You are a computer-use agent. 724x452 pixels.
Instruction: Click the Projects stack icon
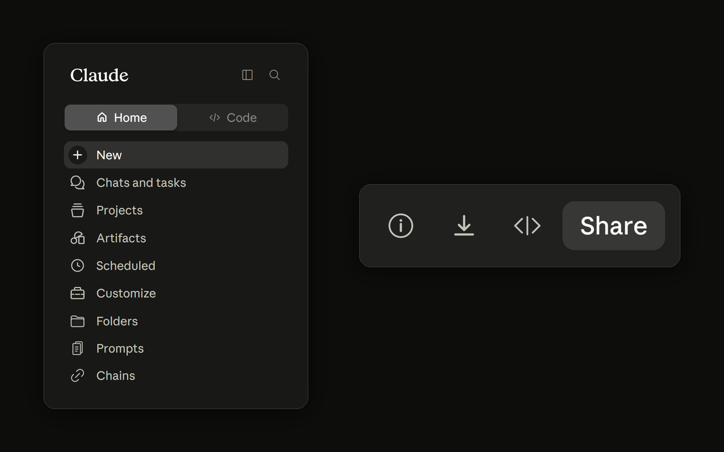(77, 210)
